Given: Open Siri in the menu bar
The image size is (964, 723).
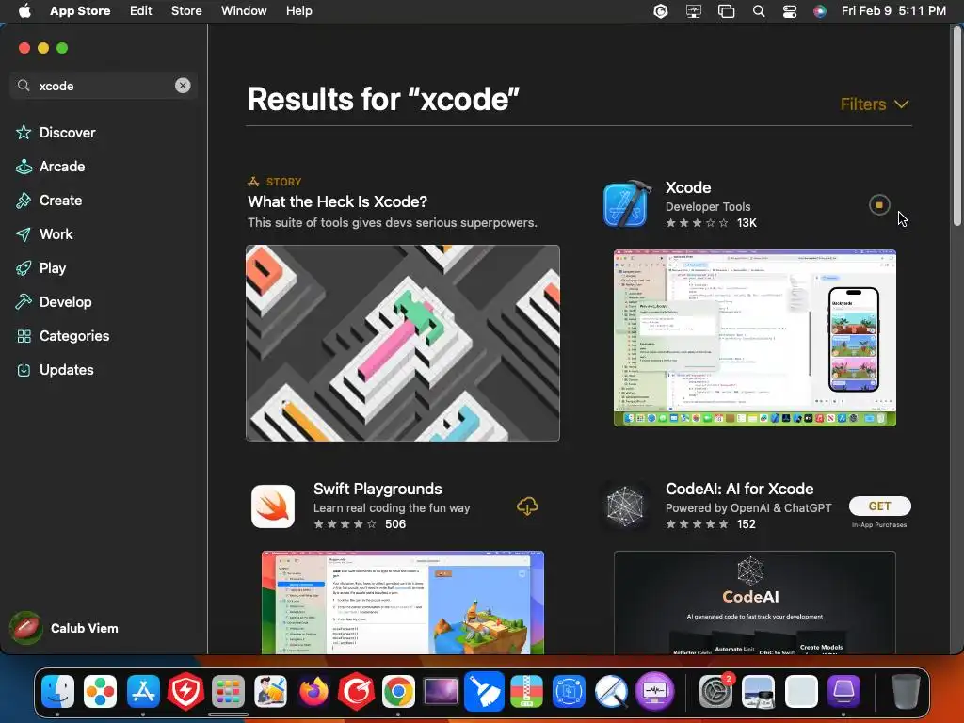Looking at the screenshot, I should [x=820, y=11].
